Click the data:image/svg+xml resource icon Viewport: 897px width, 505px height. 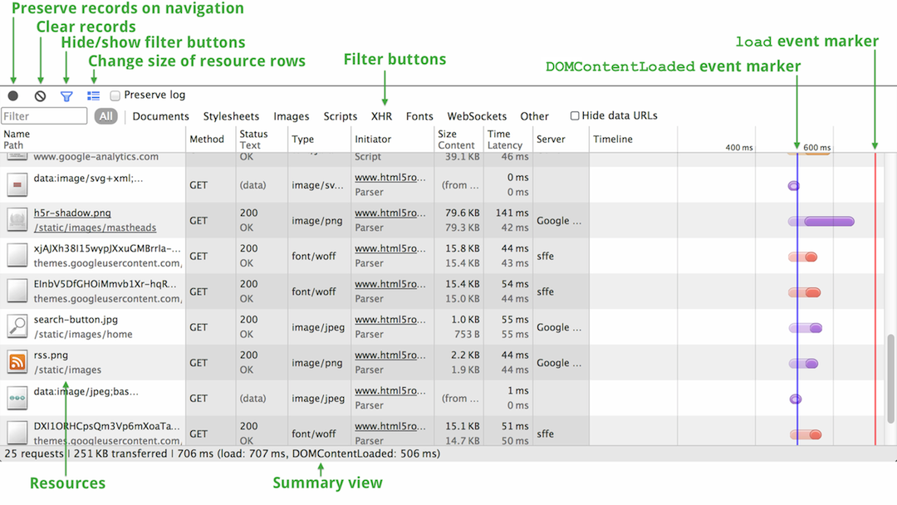coord(17,184)
